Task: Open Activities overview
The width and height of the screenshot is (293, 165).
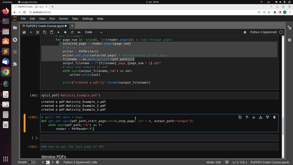Action: pos(7,2)
